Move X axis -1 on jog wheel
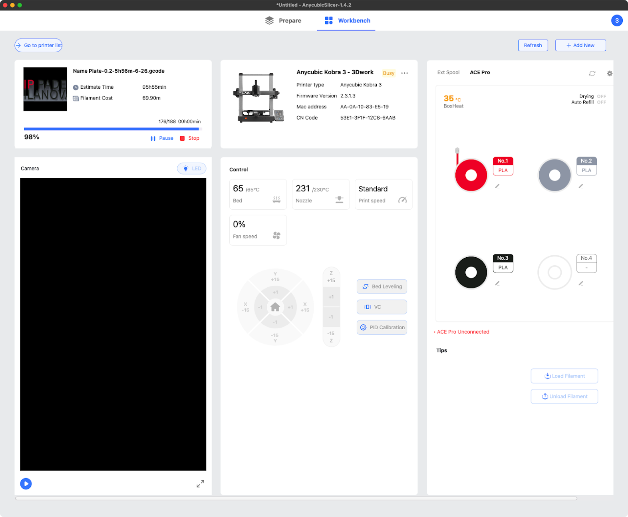 [260, 307]
